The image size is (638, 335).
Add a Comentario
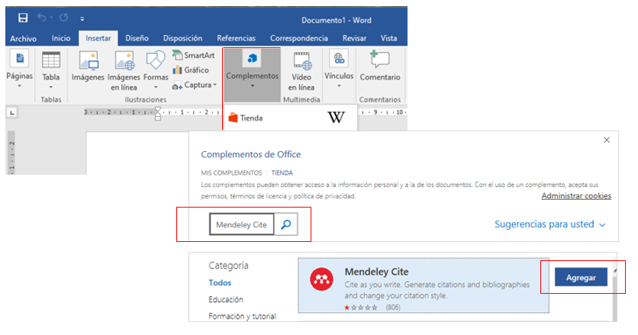[380, 66]
